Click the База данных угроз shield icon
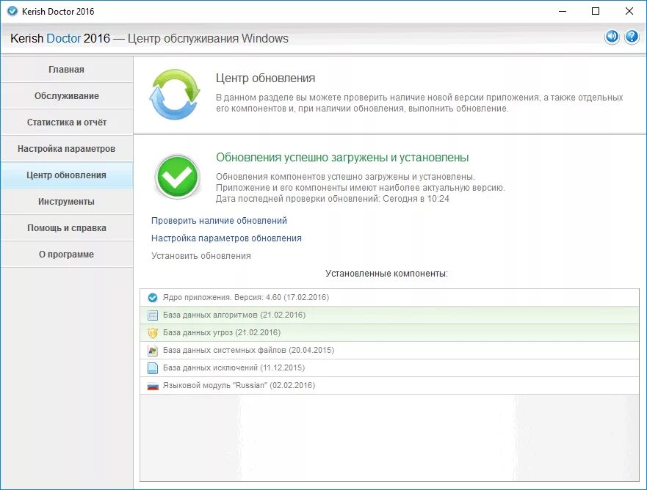The width and height of the screenshot is (647, 490). (x=153, y=332)
